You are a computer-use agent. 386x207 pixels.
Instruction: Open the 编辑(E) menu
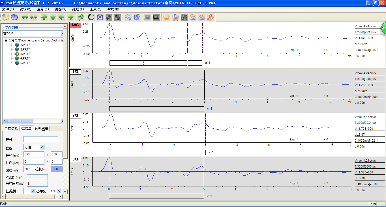coord(25,9)
